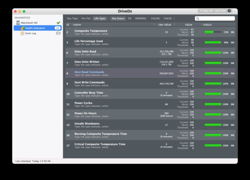Select Critical Composite Temperature Time indicator
Image resolution: width=250 pixels, height=180 pixels.
point(100,144)
